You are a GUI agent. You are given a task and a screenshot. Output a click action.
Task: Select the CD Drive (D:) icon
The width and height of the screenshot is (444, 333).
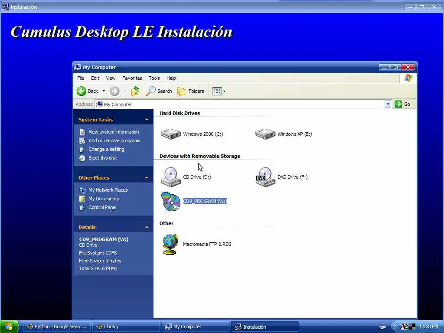coord(171,177)
